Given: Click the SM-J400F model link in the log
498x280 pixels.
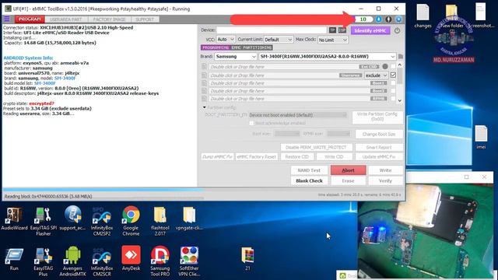Looking at the screenshot, I should tap(65, 78).
